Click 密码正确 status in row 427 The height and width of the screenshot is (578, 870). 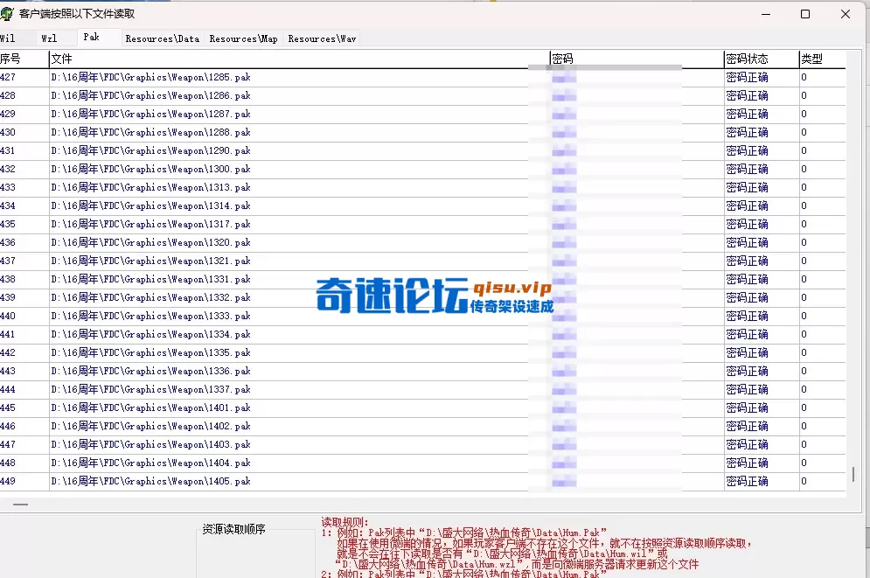coord(747,78)
